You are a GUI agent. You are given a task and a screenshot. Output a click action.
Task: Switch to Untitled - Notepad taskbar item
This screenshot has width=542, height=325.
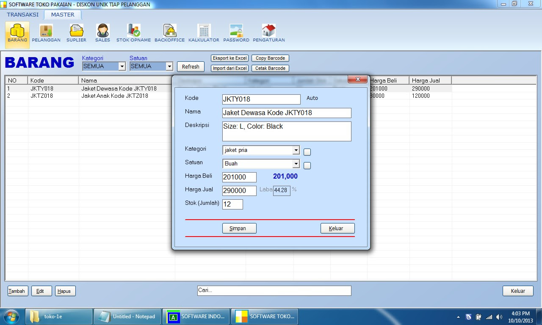point(127,317)
